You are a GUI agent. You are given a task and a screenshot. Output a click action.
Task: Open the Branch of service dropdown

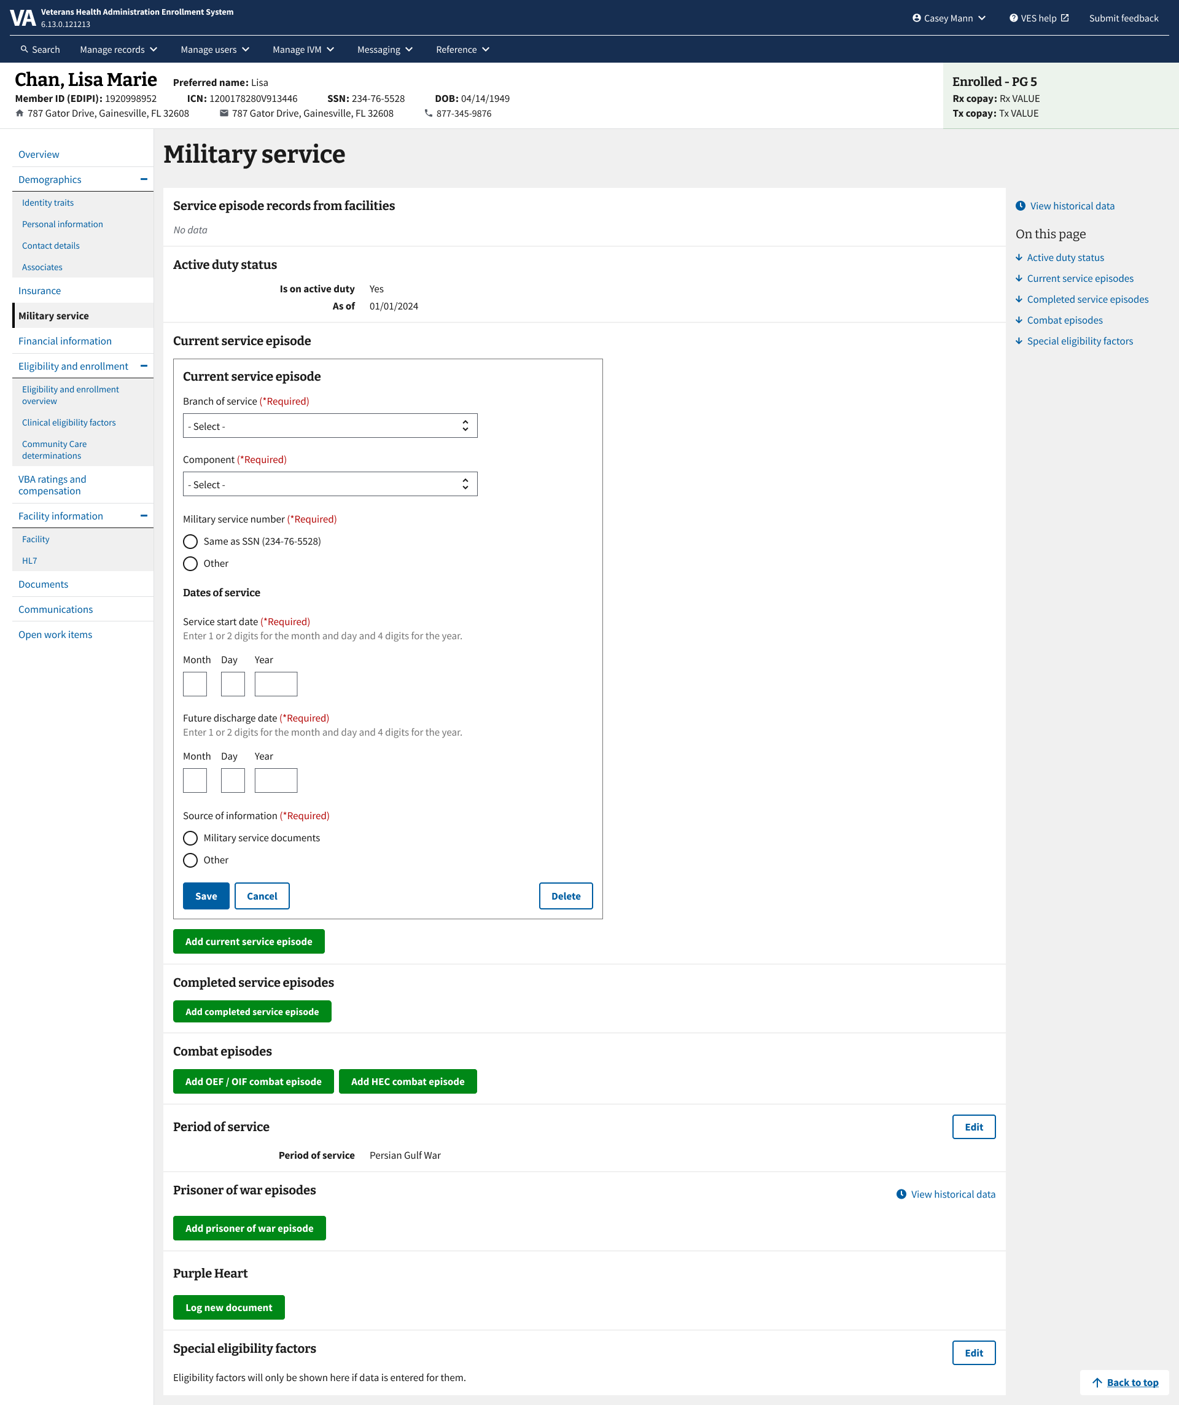(x=330, y=426)
